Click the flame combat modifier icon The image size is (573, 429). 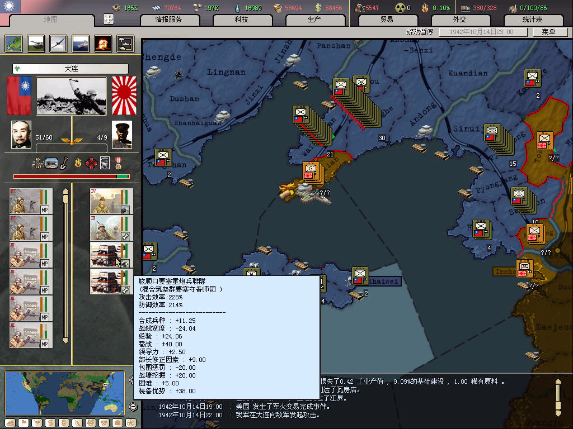click(x=78, y=163)
